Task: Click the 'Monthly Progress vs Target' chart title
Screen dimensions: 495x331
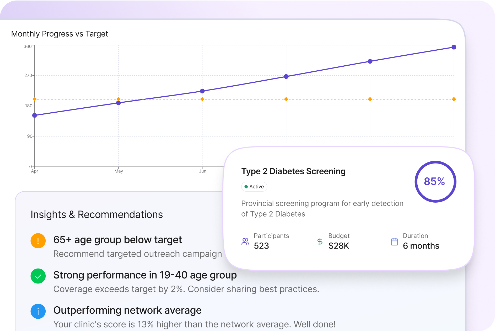Action: 60,34
